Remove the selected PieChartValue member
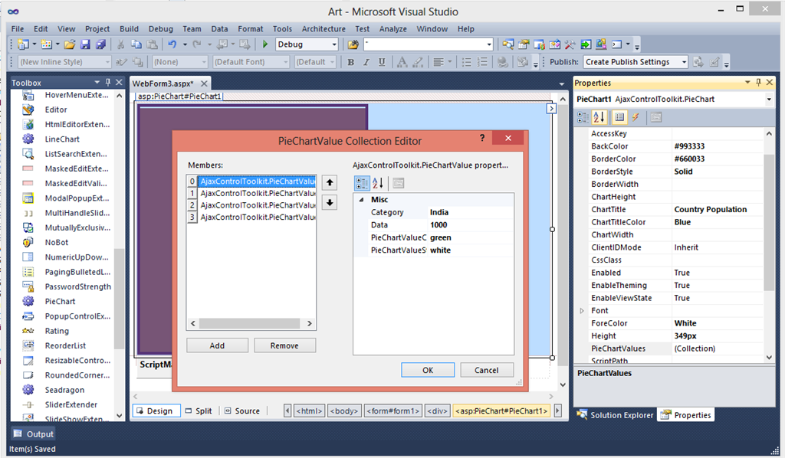This screenshot has width=785, height=458. pyautogui.click(x=284, y=345)
